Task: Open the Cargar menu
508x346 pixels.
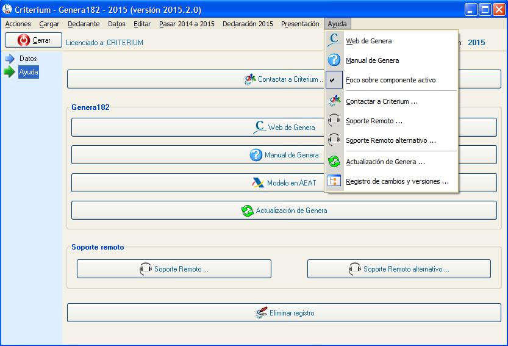Action: pos(49,24)
